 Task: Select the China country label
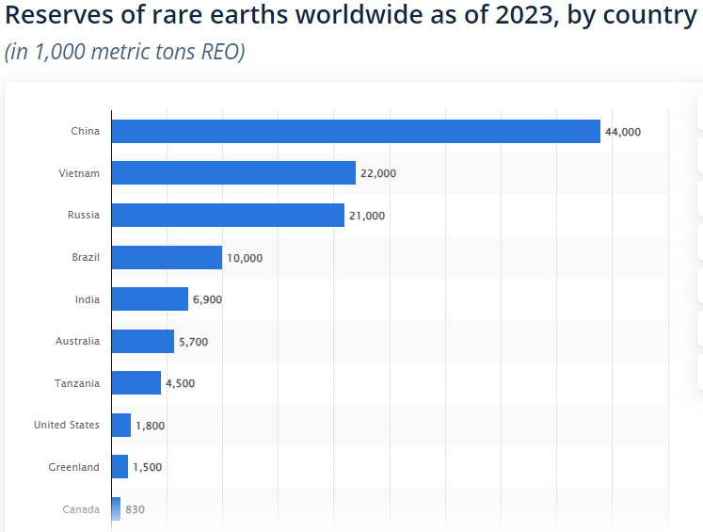click(86, 131)
